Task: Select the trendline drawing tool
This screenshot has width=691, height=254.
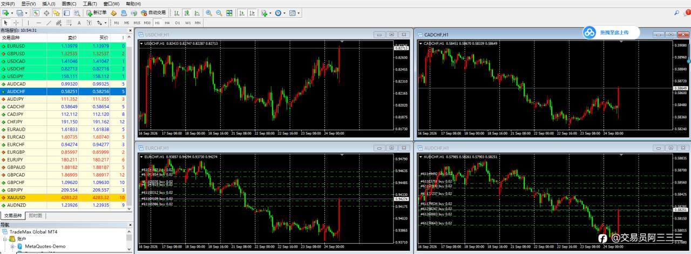Action: pos(49,23)
